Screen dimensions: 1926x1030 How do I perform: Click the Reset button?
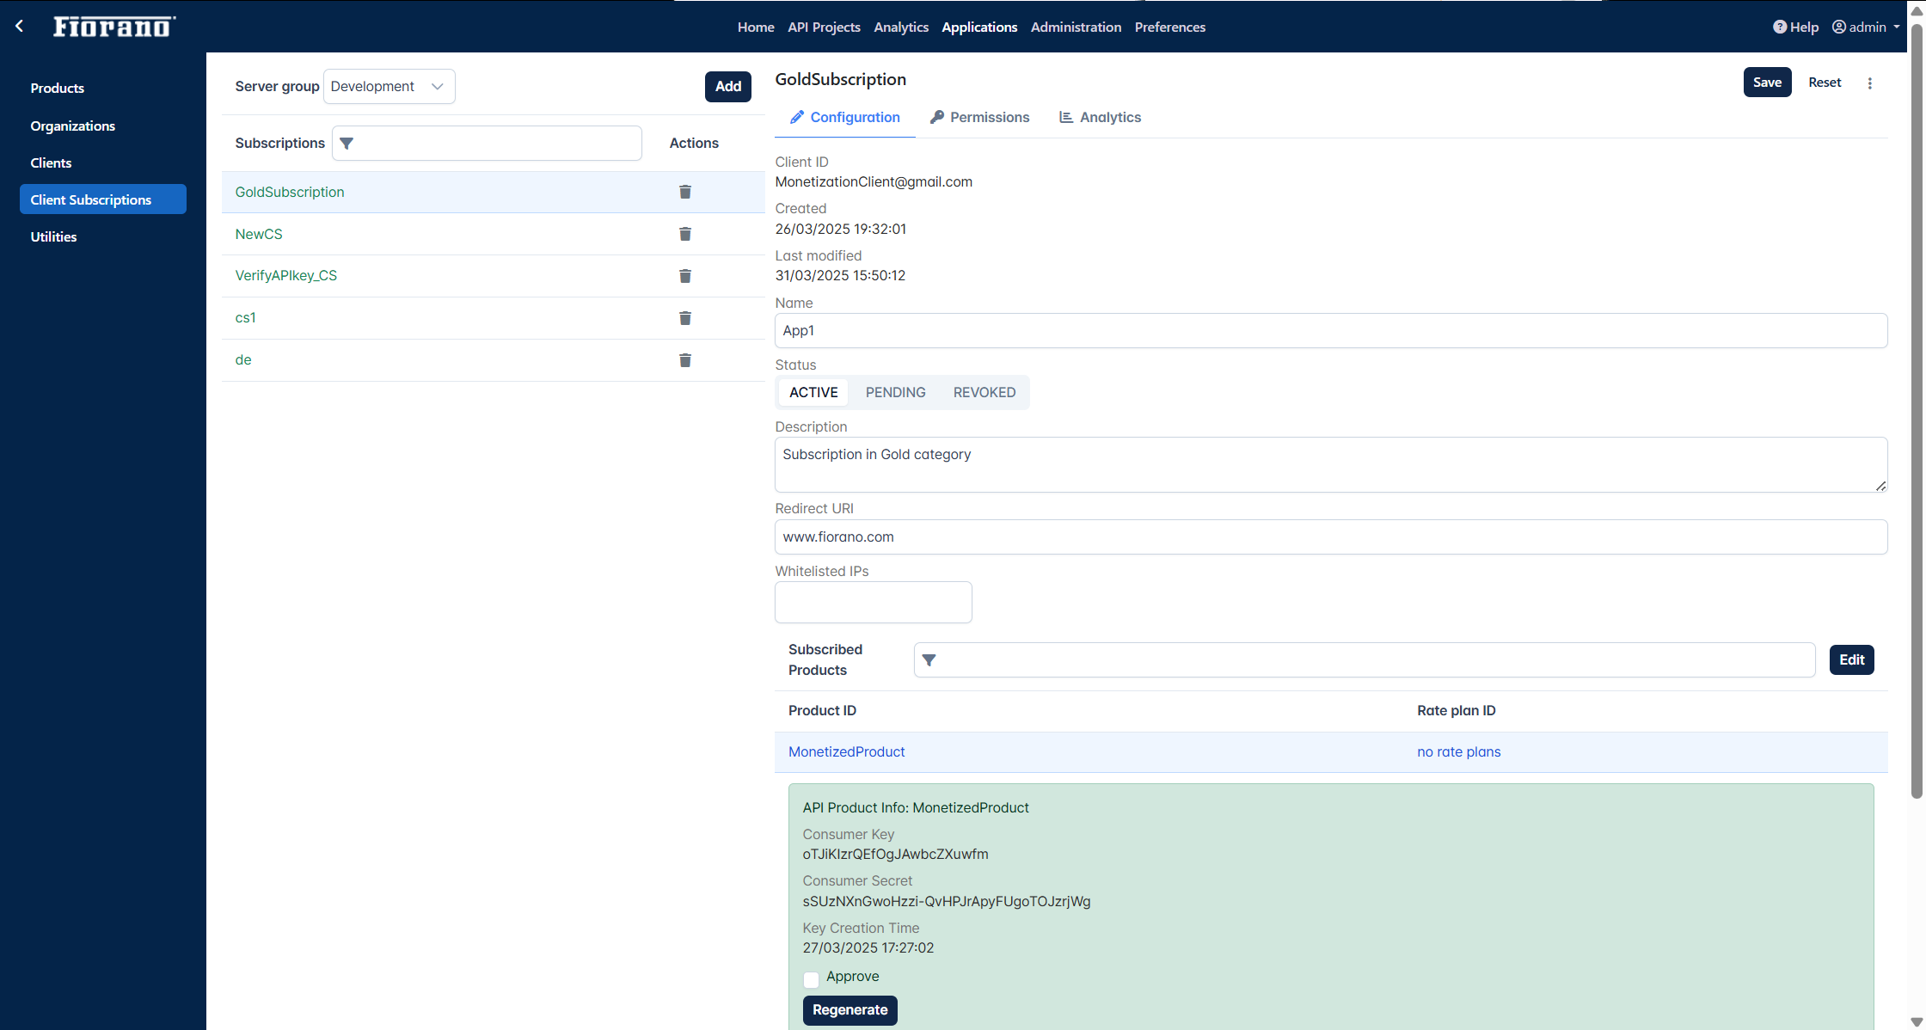[x=1825, y=83]
